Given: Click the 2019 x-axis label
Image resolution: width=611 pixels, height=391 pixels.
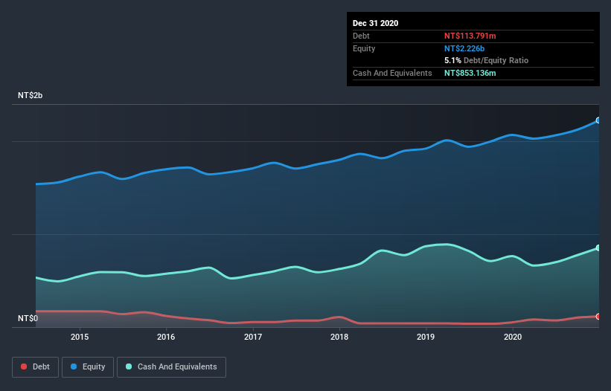Looking at the screenshot, I should (426, 337).
